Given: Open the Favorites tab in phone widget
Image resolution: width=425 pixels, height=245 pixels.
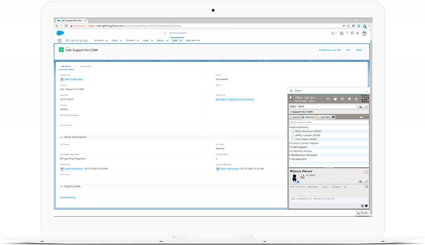Looking at the screenshot, I should tap(324, 117).
